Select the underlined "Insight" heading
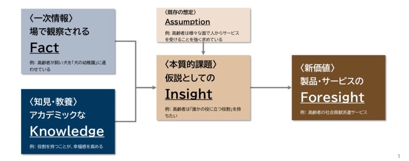This screenshot has width=409, height=161. [188, 94]
